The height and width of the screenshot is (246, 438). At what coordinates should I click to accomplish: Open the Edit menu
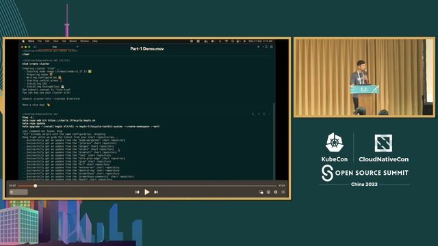coord(47,41)
